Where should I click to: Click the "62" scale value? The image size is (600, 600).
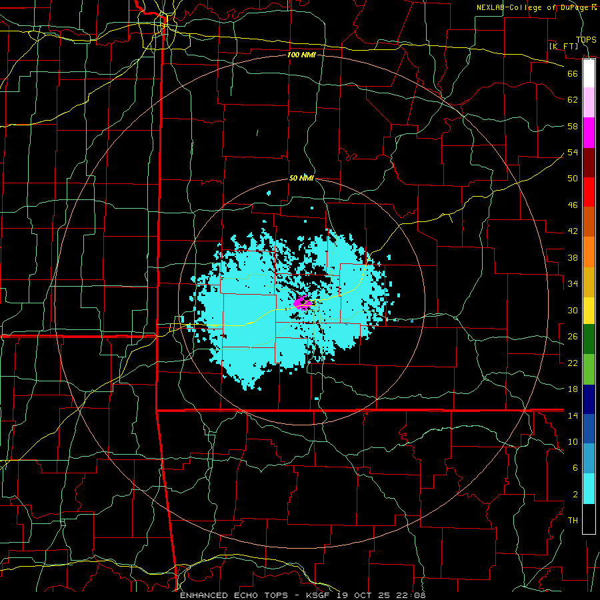click(573, 100)
